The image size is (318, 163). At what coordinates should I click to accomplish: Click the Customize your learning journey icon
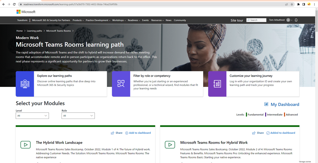click(x=217, y=84)
